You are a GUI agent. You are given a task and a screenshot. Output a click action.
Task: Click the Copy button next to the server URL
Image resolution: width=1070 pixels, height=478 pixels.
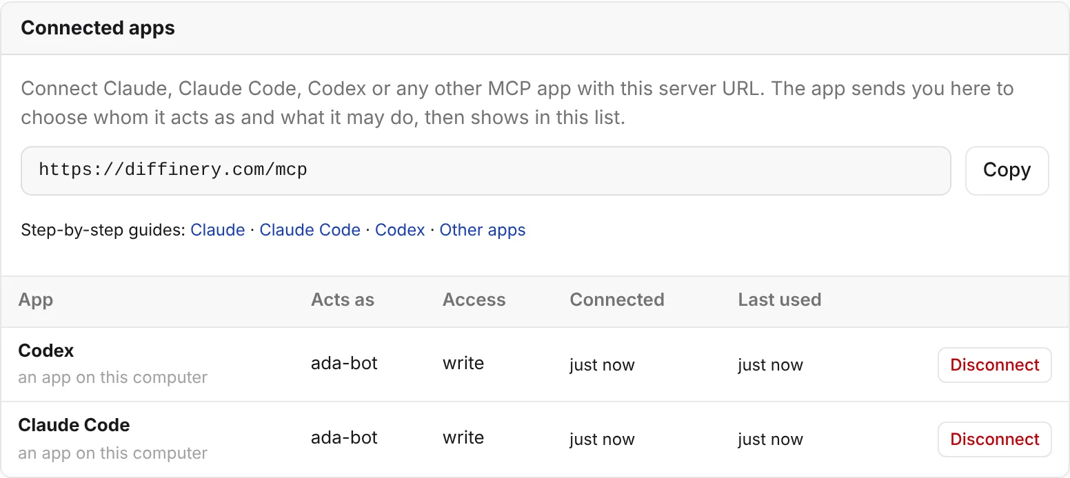(1007, 170)
